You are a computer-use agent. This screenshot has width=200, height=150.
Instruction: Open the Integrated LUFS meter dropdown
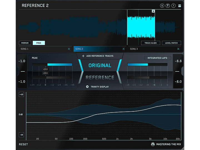157,58
